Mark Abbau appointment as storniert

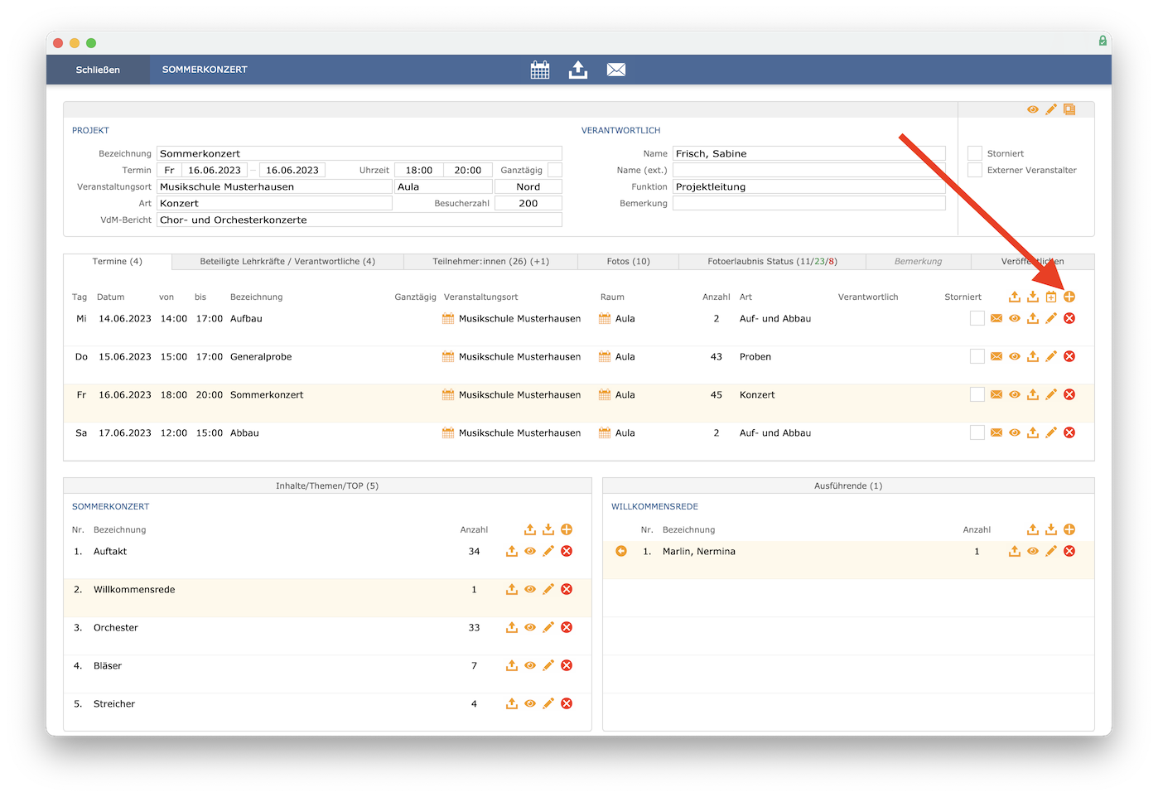coord(977,432)
